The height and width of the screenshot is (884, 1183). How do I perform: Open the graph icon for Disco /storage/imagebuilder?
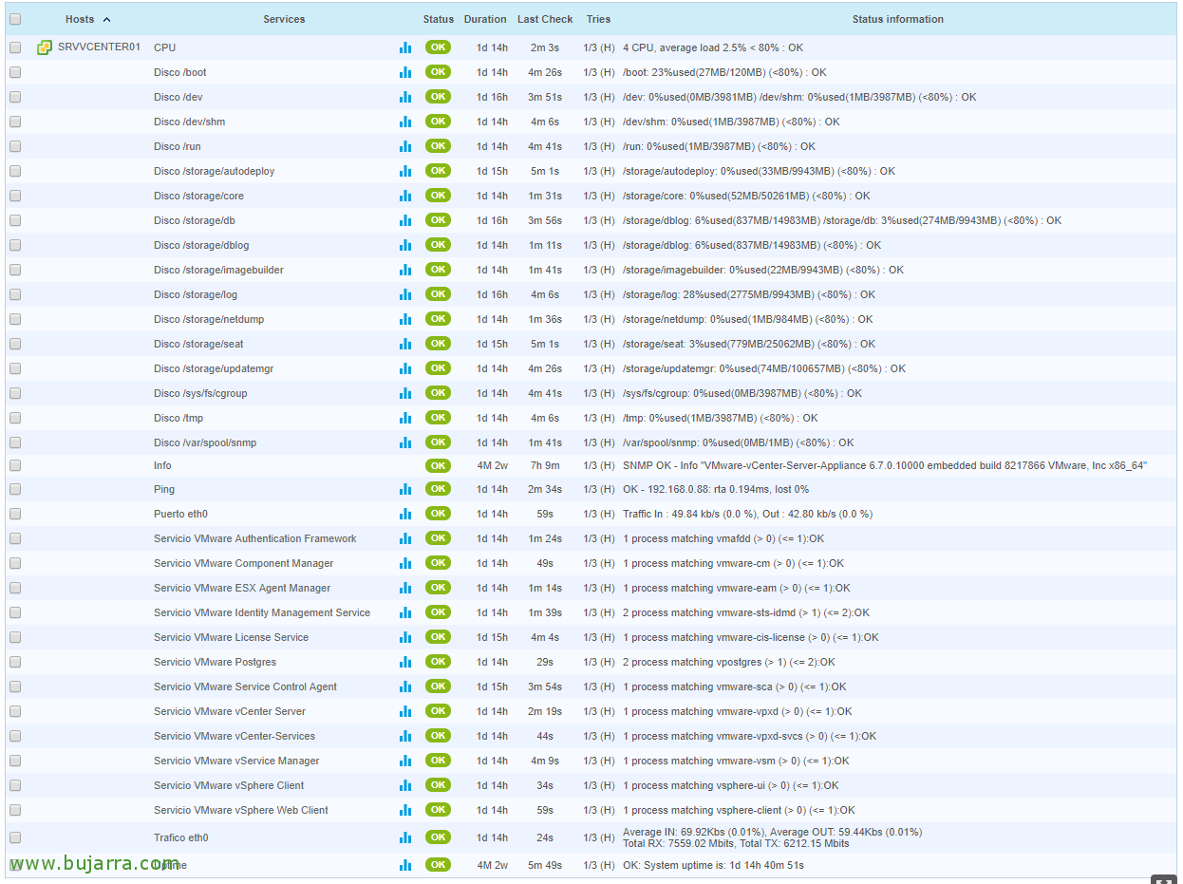point(405,269)
